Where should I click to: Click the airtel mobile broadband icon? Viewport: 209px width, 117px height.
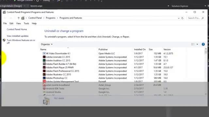click(x=44, y=85)
